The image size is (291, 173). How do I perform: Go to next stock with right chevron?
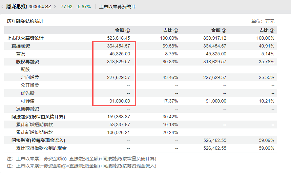click(x=55, y=7)
